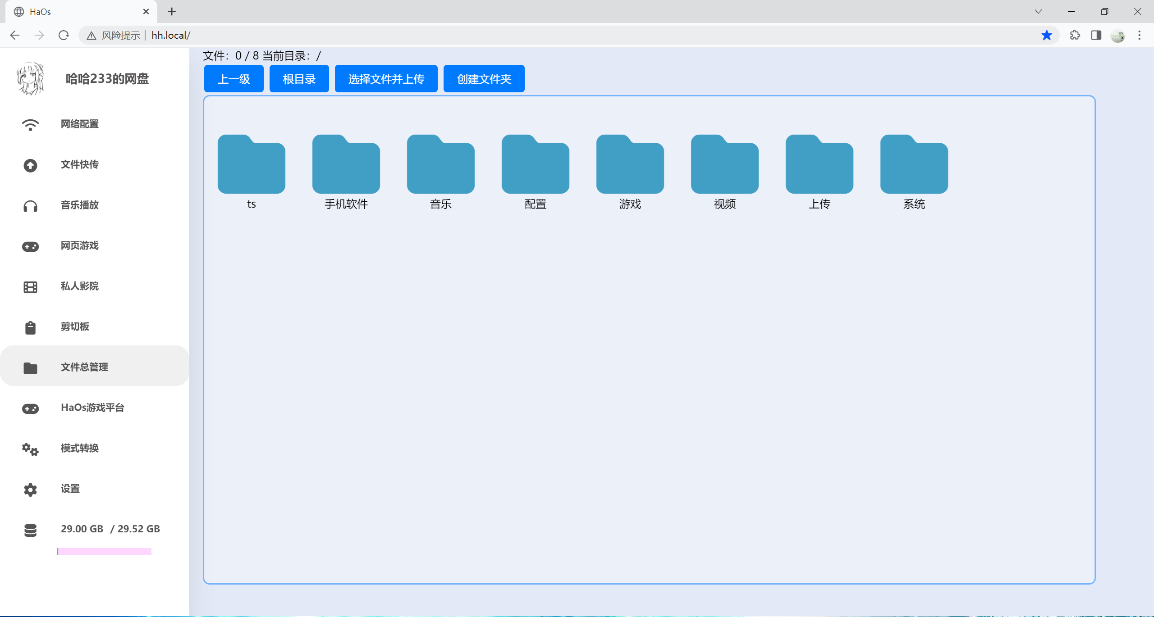The height and width of the screenshot is (617, 1154).
Task: Select 文件总管理 sidebar menu item
Action: (95, 366)
